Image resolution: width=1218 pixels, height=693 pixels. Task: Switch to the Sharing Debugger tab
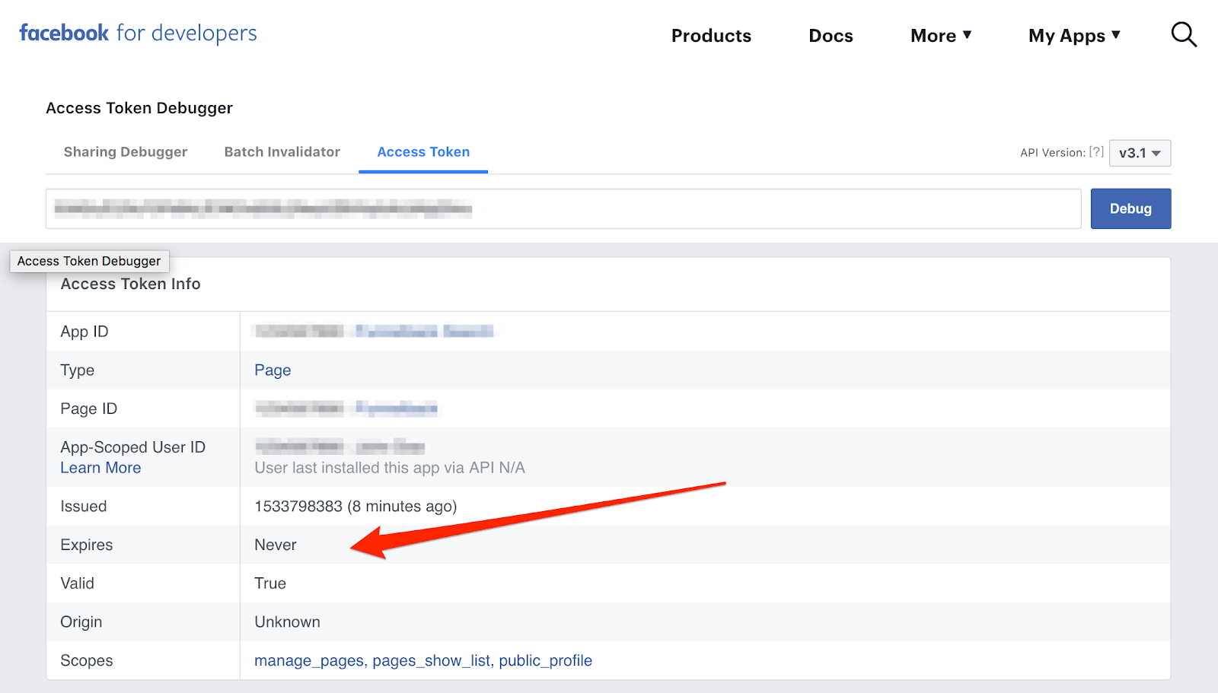pyautogui.click(x=126, y=152)
